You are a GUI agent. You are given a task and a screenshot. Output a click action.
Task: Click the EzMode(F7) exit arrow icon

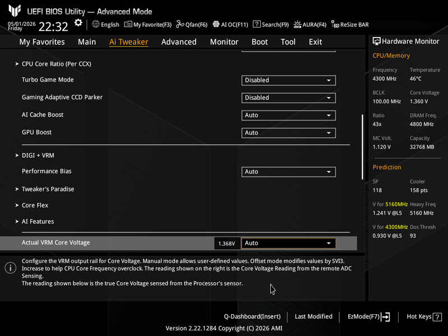click(x=385, y=316)
